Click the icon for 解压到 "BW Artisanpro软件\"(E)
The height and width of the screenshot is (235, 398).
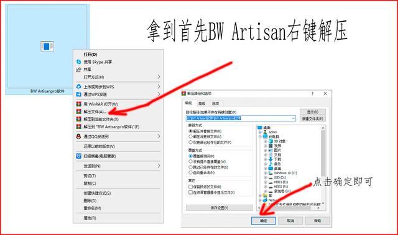(x=79, y=126)
